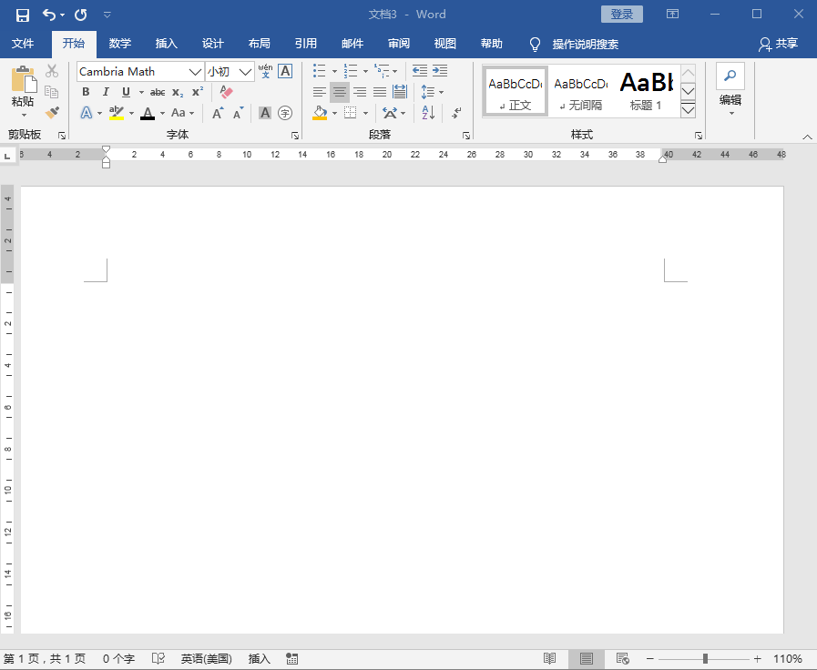This screenshot has height=670, width=817.
Task: Toggle Bold formatting
Action: coord(86,92)
